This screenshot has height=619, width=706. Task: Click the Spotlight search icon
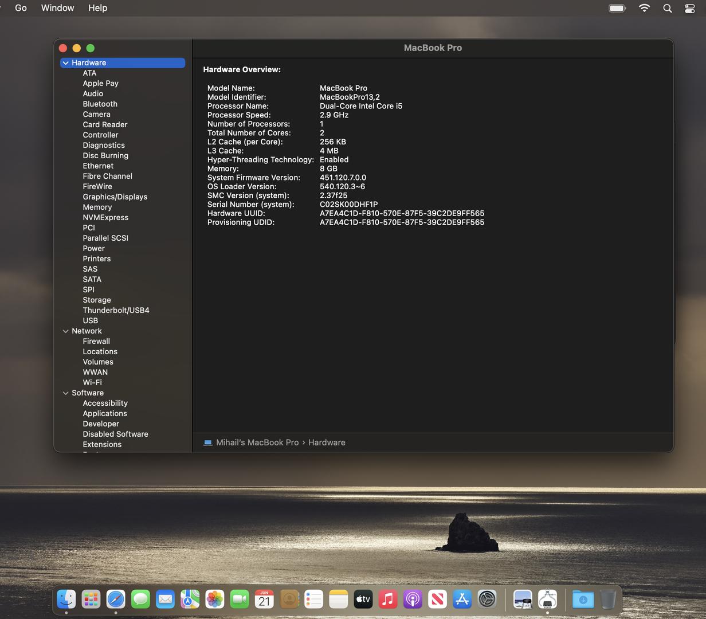[x=668, y=8]
